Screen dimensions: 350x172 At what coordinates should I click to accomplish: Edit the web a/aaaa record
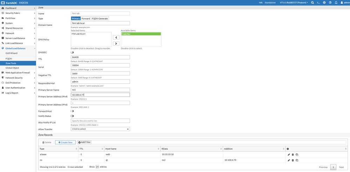click(x=289, y=155)
